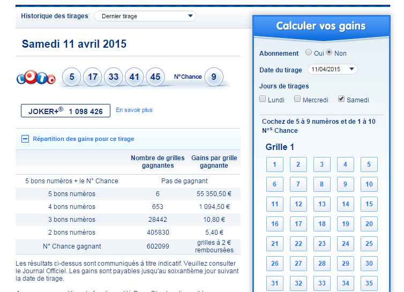Viewport: 404px width, 292px height.
Task: Click the drawn ball number 45
Action: (155, 77)
